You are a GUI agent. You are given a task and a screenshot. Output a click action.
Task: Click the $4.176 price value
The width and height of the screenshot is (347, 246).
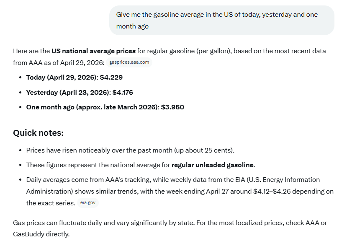(x=123, y=93)
